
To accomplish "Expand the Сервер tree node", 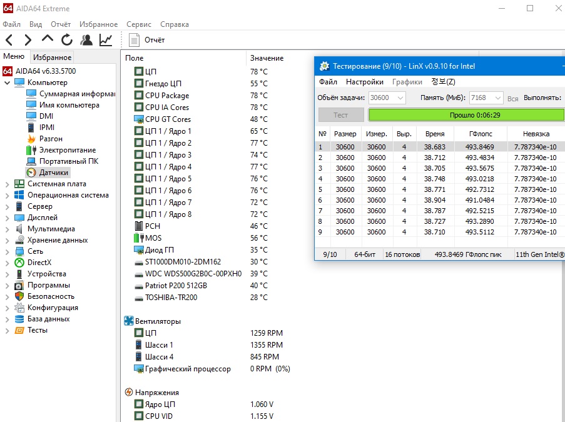I will pos(8,207).
